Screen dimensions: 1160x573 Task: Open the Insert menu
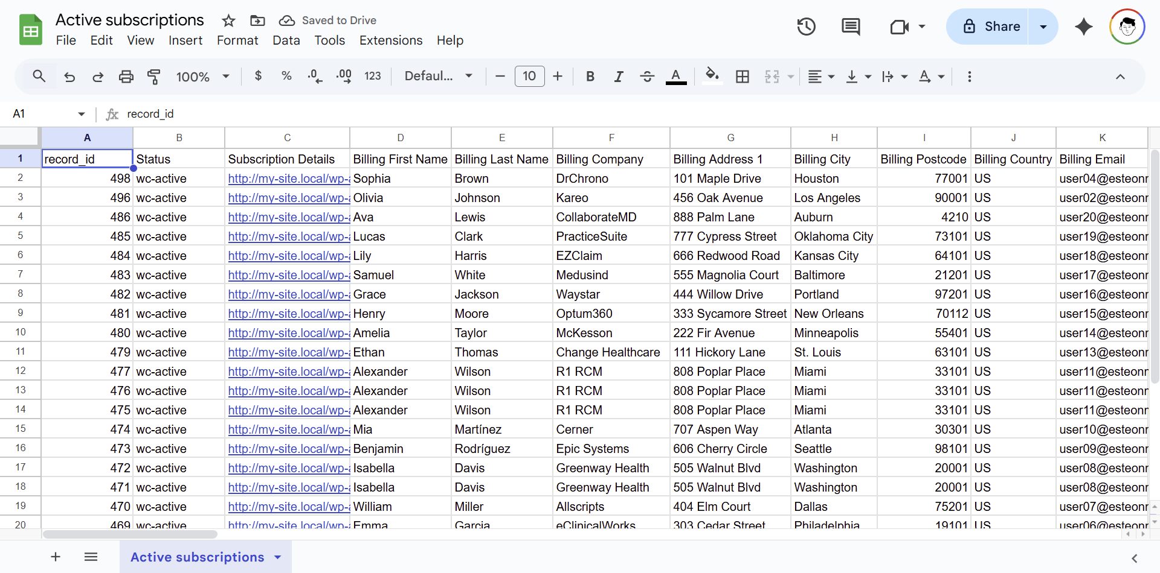(x=185, y=40)
